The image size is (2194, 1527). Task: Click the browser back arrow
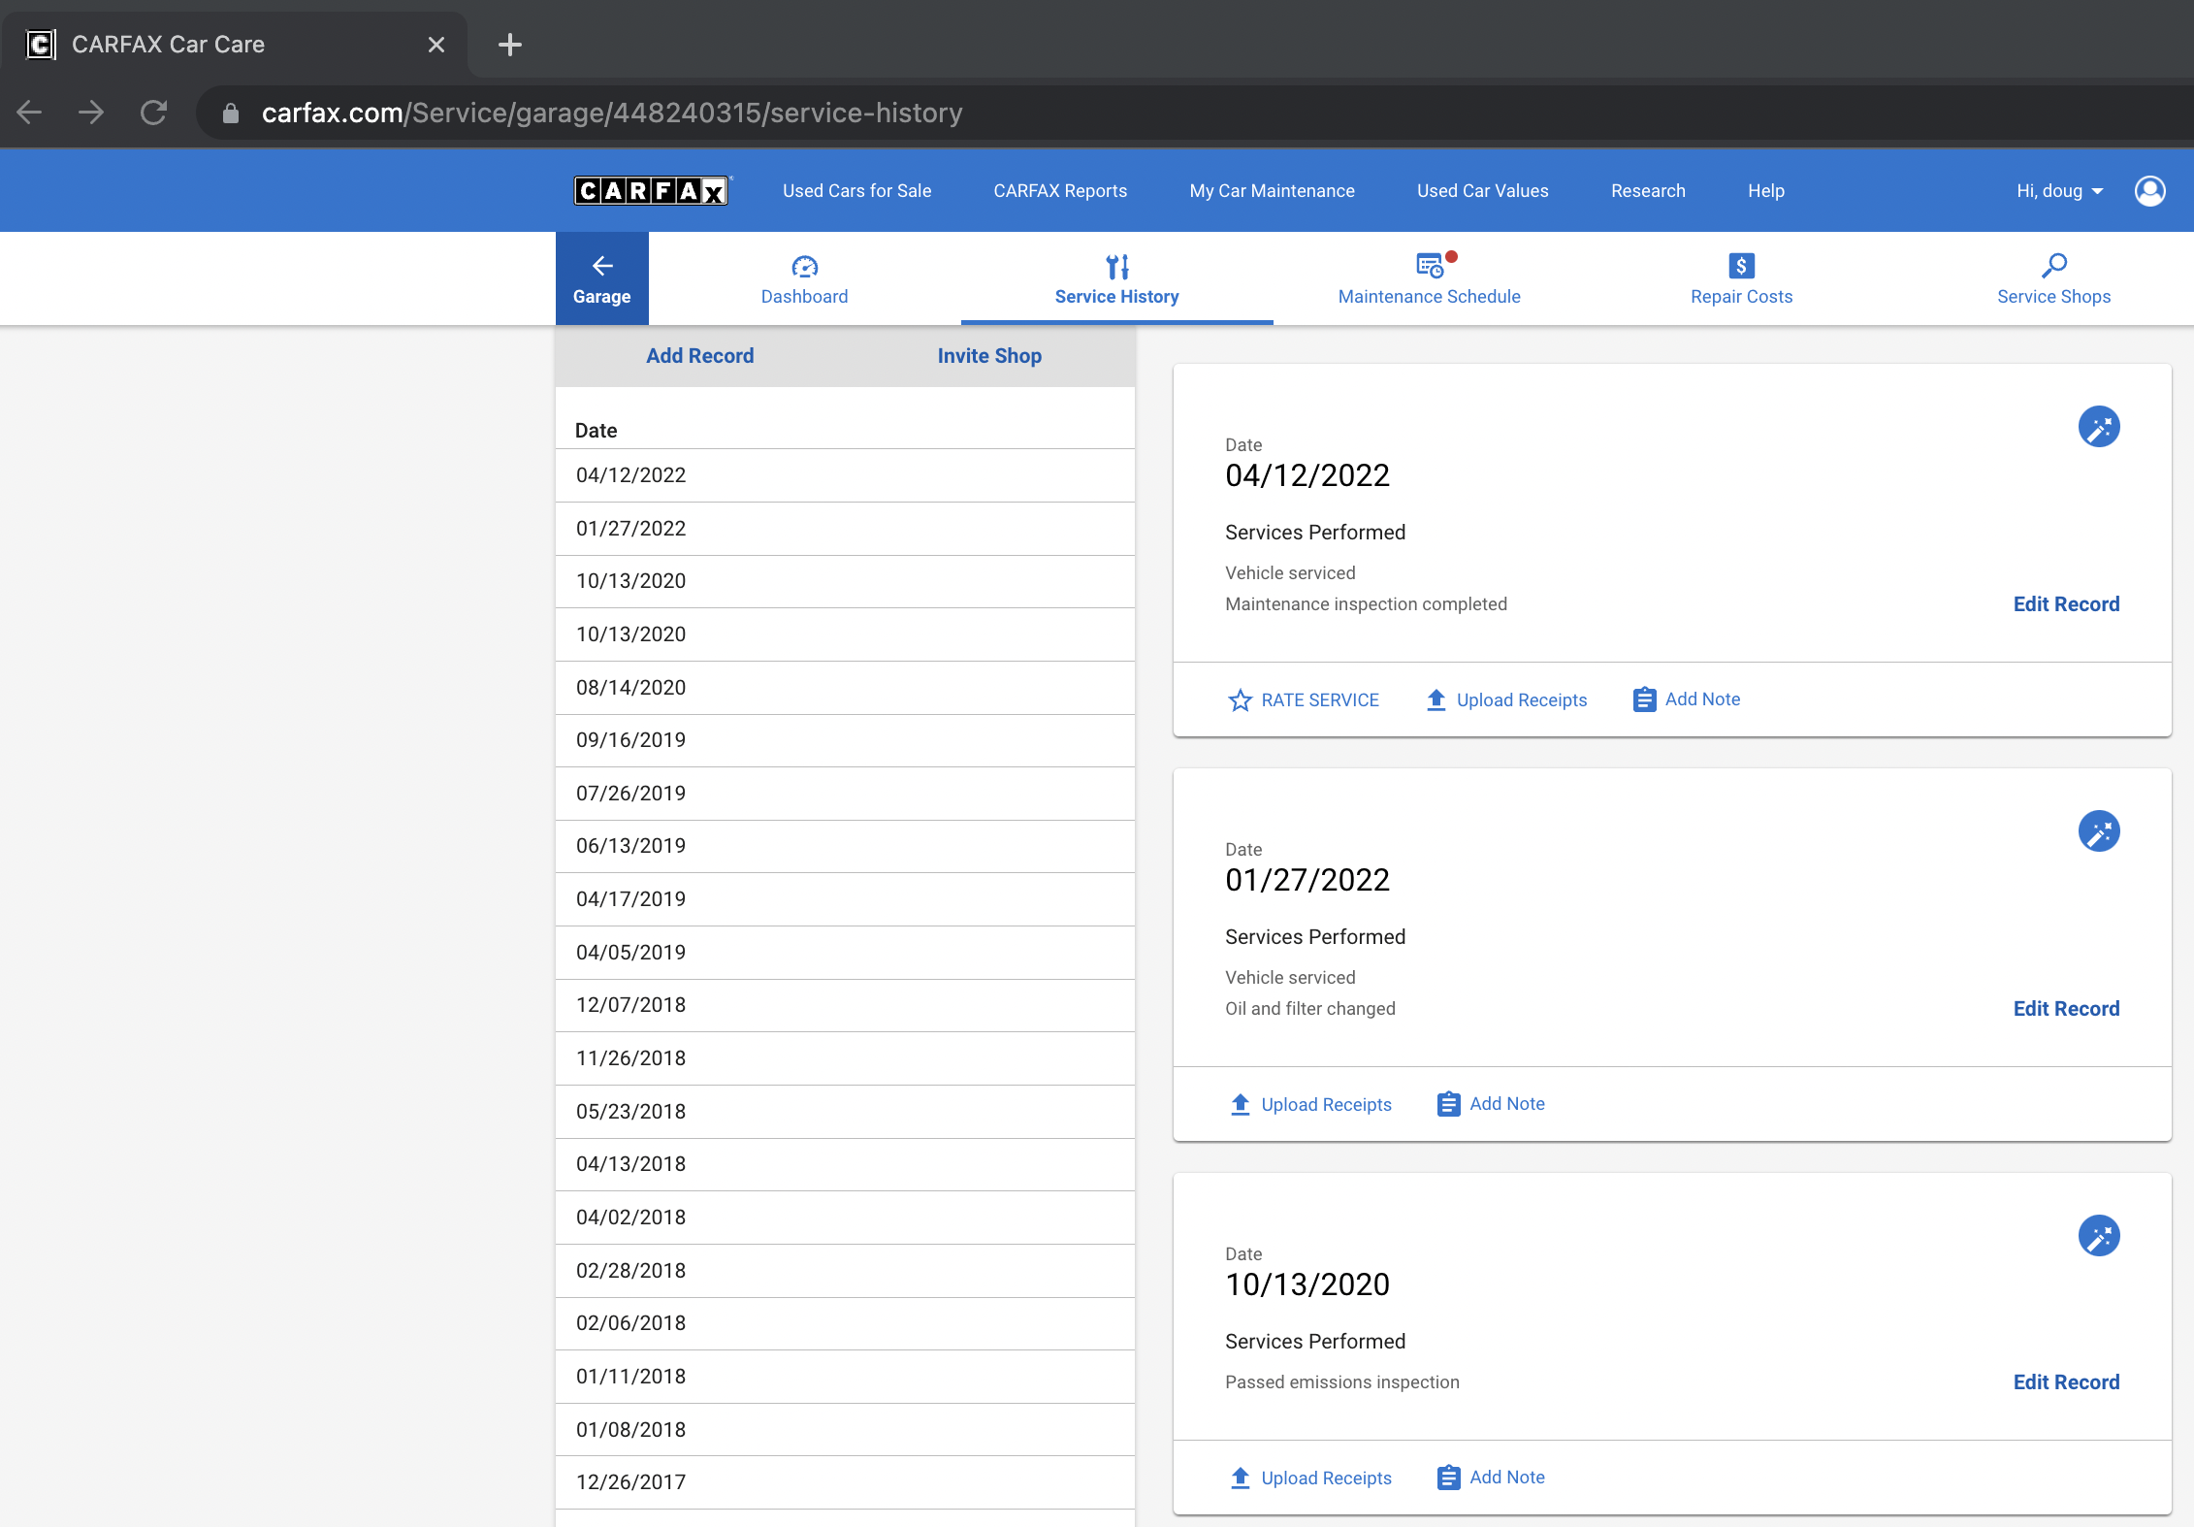pyautogui.click(x=30, y=113)
